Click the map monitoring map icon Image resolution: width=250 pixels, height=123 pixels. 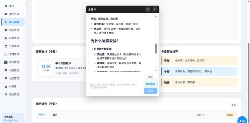pyautogui.click(x=6, y=70)
